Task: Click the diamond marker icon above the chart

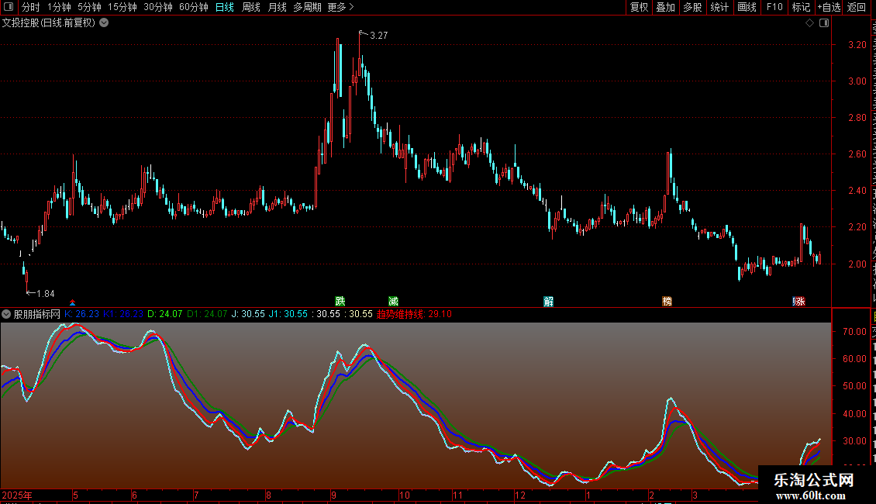Action: tap(809, 23)
